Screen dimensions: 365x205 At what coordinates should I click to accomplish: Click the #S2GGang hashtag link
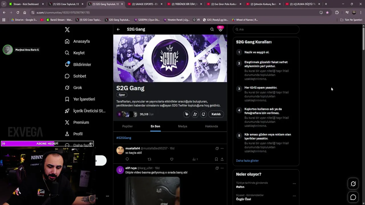(124, 138)
